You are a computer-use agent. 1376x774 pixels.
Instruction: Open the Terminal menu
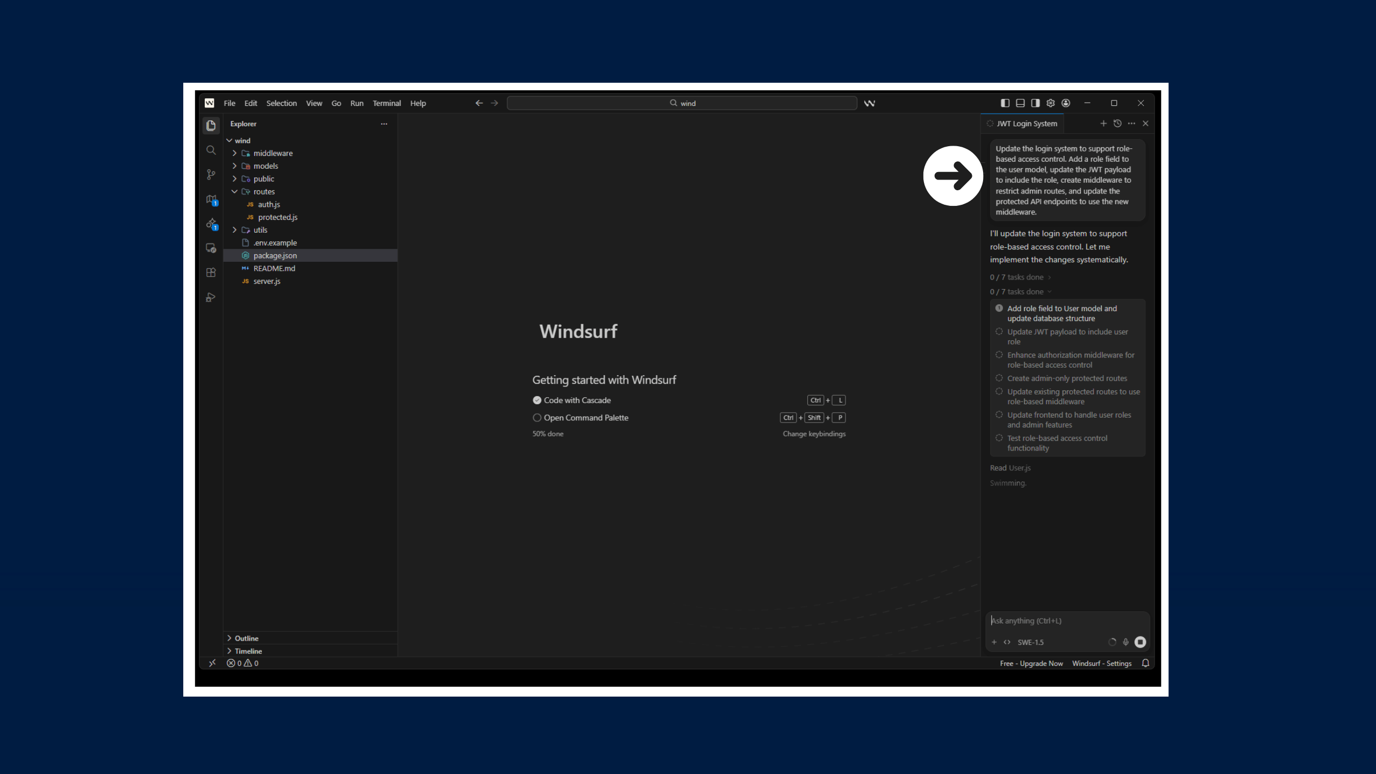click(x=386, y=103)
